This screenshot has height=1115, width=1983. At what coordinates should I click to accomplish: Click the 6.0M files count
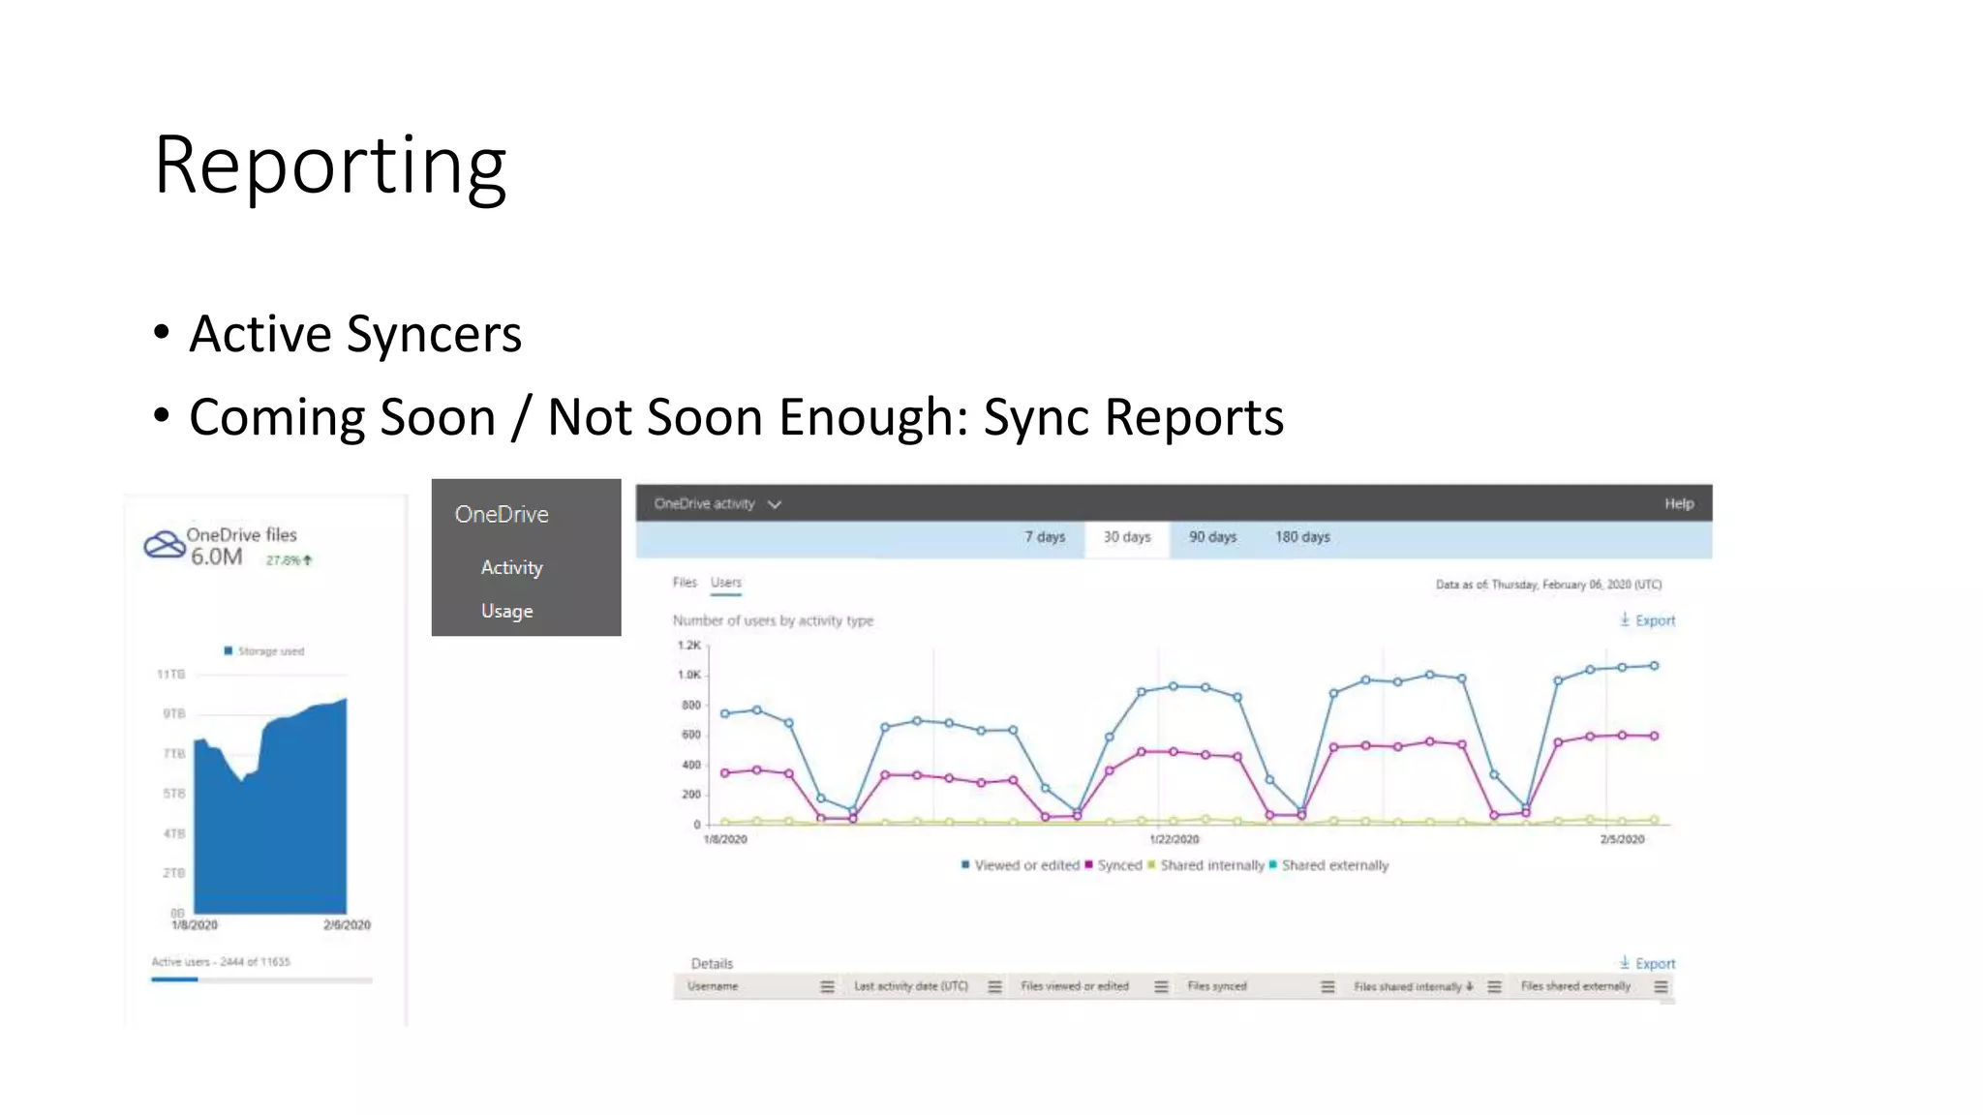click(216, 557)
